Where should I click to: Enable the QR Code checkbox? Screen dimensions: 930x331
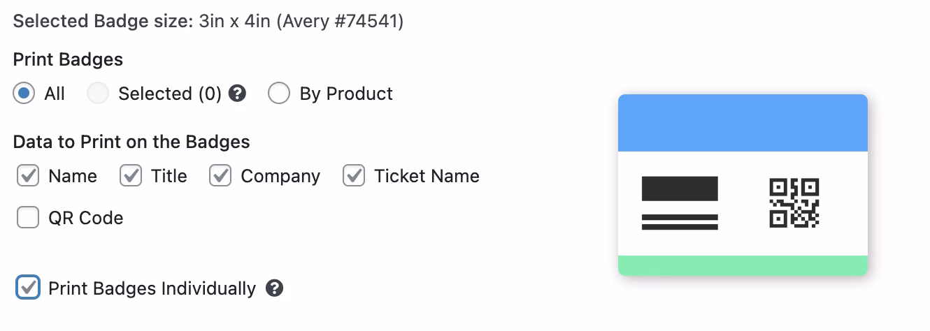[x=28, y=218]
